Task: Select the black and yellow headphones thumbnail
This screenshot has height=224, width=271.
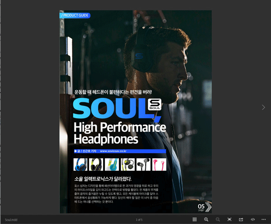Action: pos(96,165)
